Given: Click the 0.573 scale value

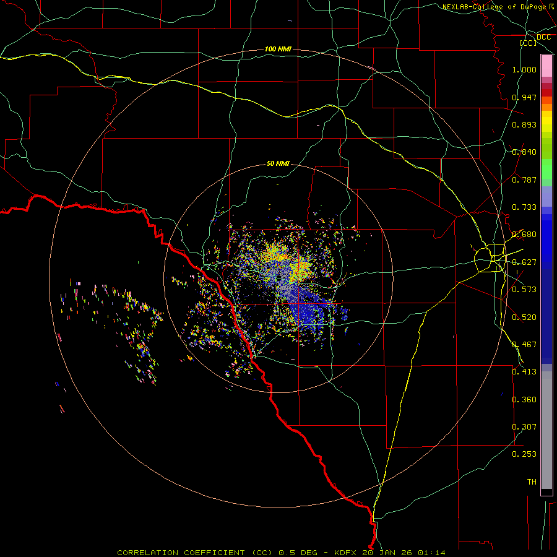Looking at the screenshot, I should point(524,290).
